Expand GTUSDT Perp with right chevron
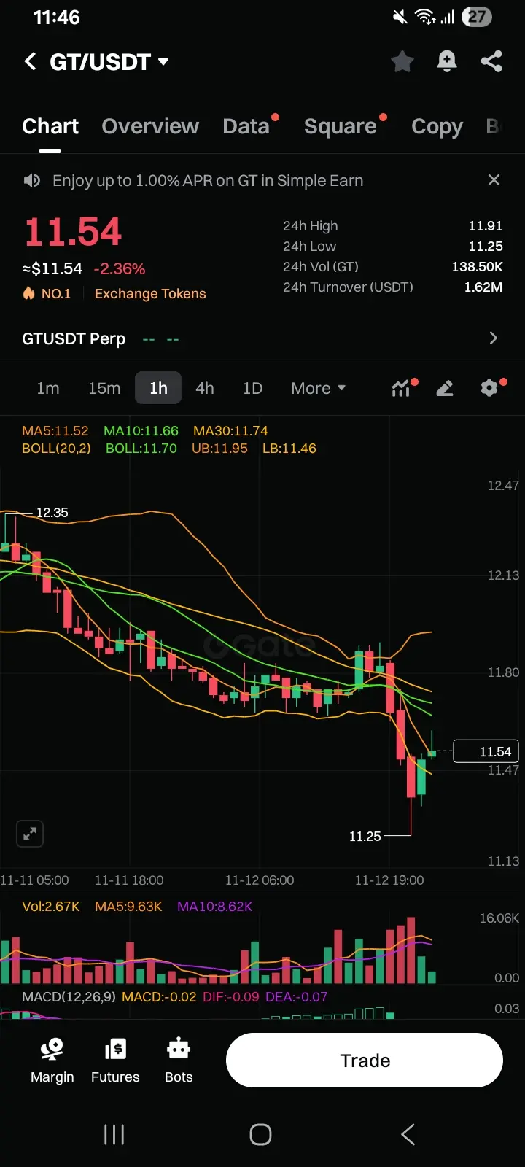Viewport: 525px width, 1167px height. [x=494, y=338]
